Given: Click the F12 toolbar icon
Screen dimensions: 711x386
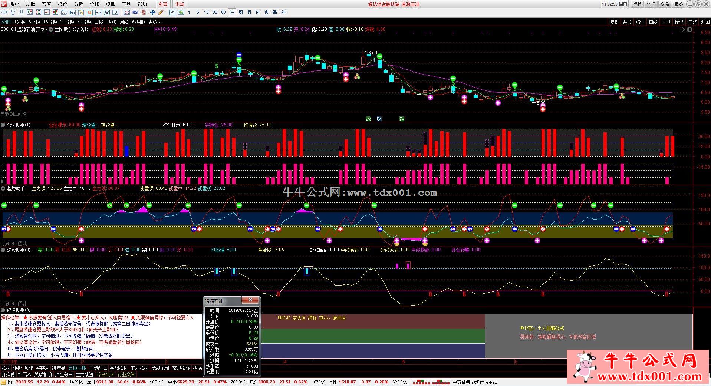Looking at the screenshot, I should 98,12.
